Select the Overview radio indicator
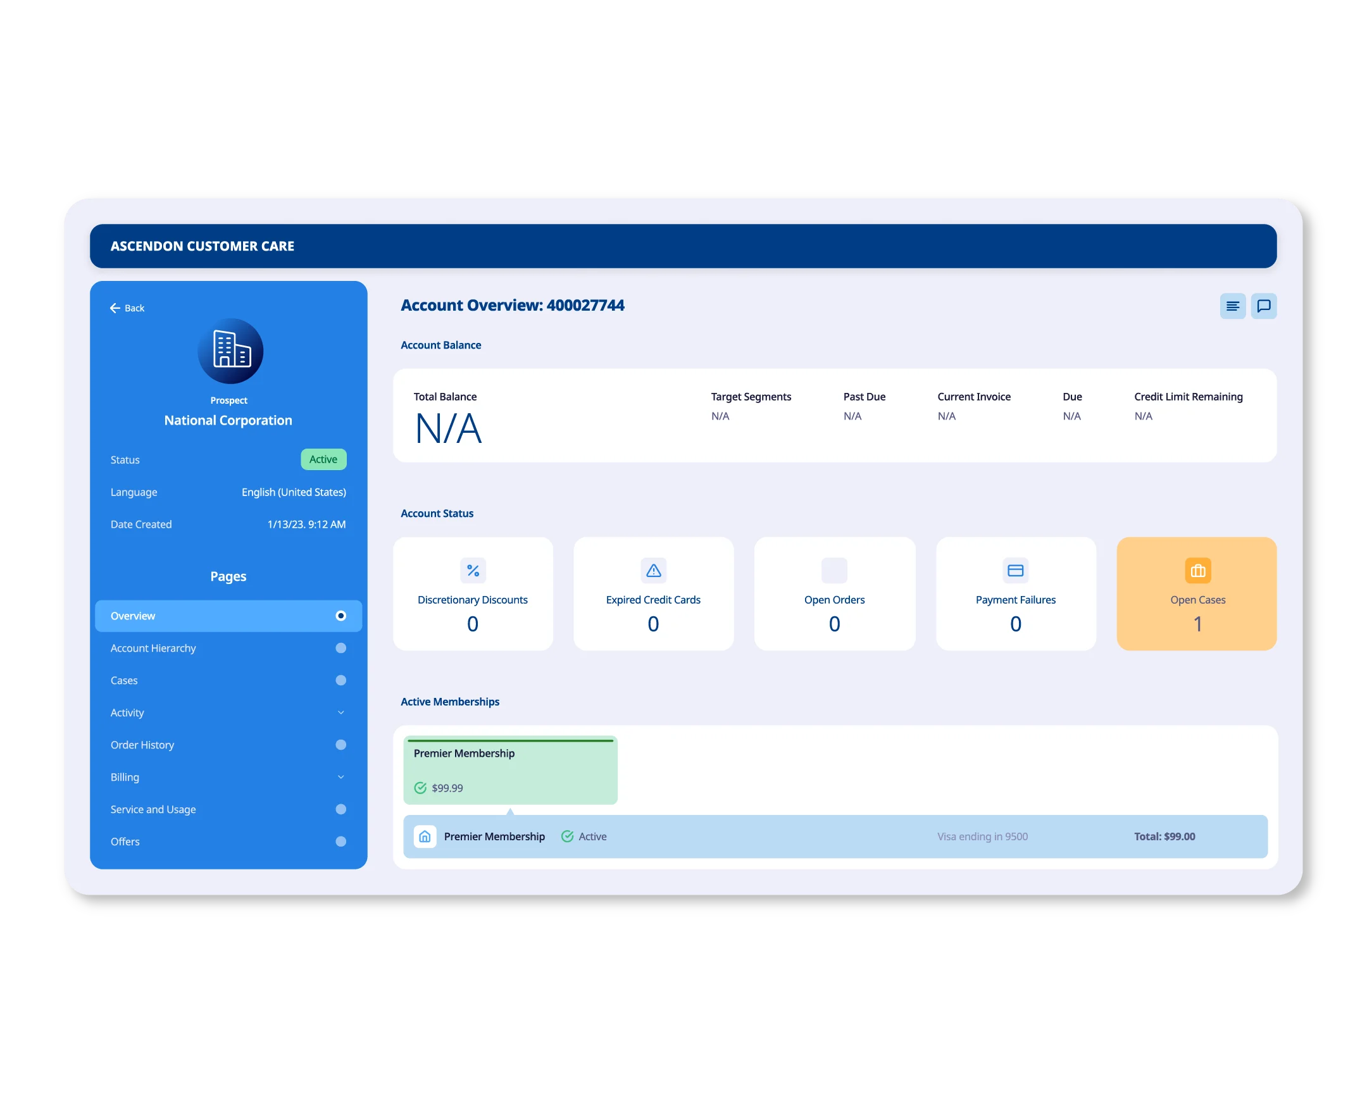Screen dimensions: 1367x1094 point(340,616)
